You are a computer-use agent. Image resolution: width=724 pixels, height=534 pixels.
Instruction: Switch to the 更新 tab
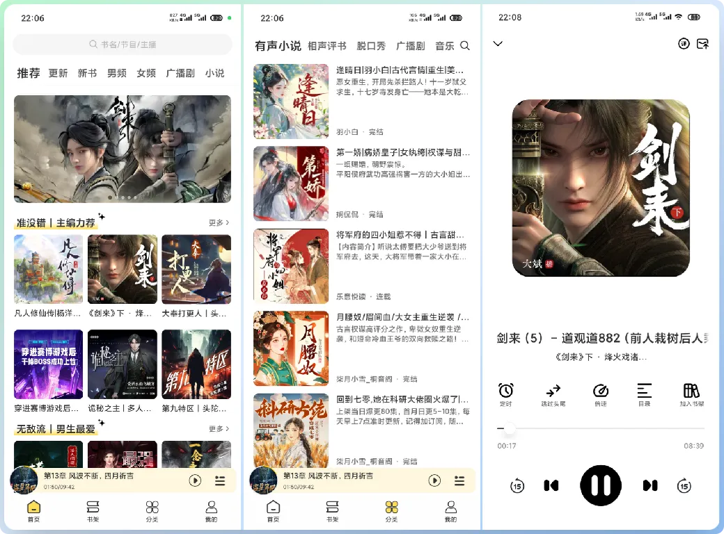(x=58, y=73)
